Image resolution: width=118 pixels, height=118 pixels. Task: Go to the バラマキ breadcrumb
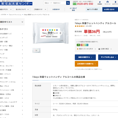tap(4, 15)
